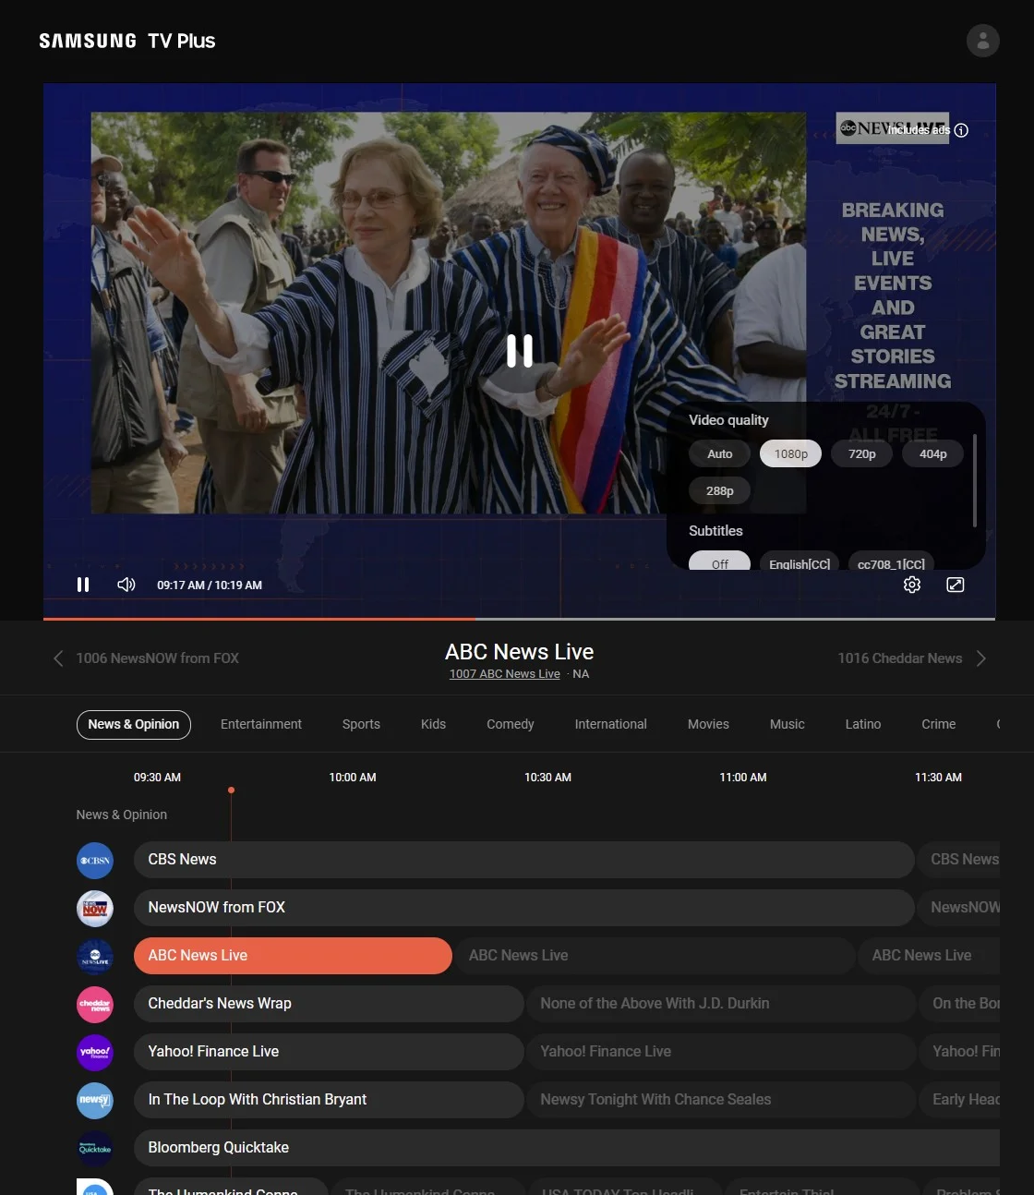The image size is (1034, 1195).
Task: Click the Samsung TV Plus logo
Action: 127,41
